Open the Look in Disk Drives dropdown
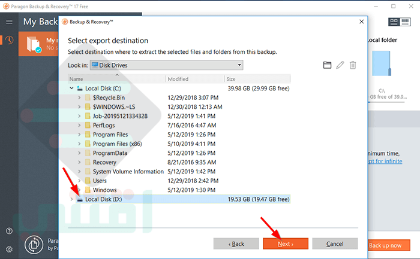 coord(166,65)
